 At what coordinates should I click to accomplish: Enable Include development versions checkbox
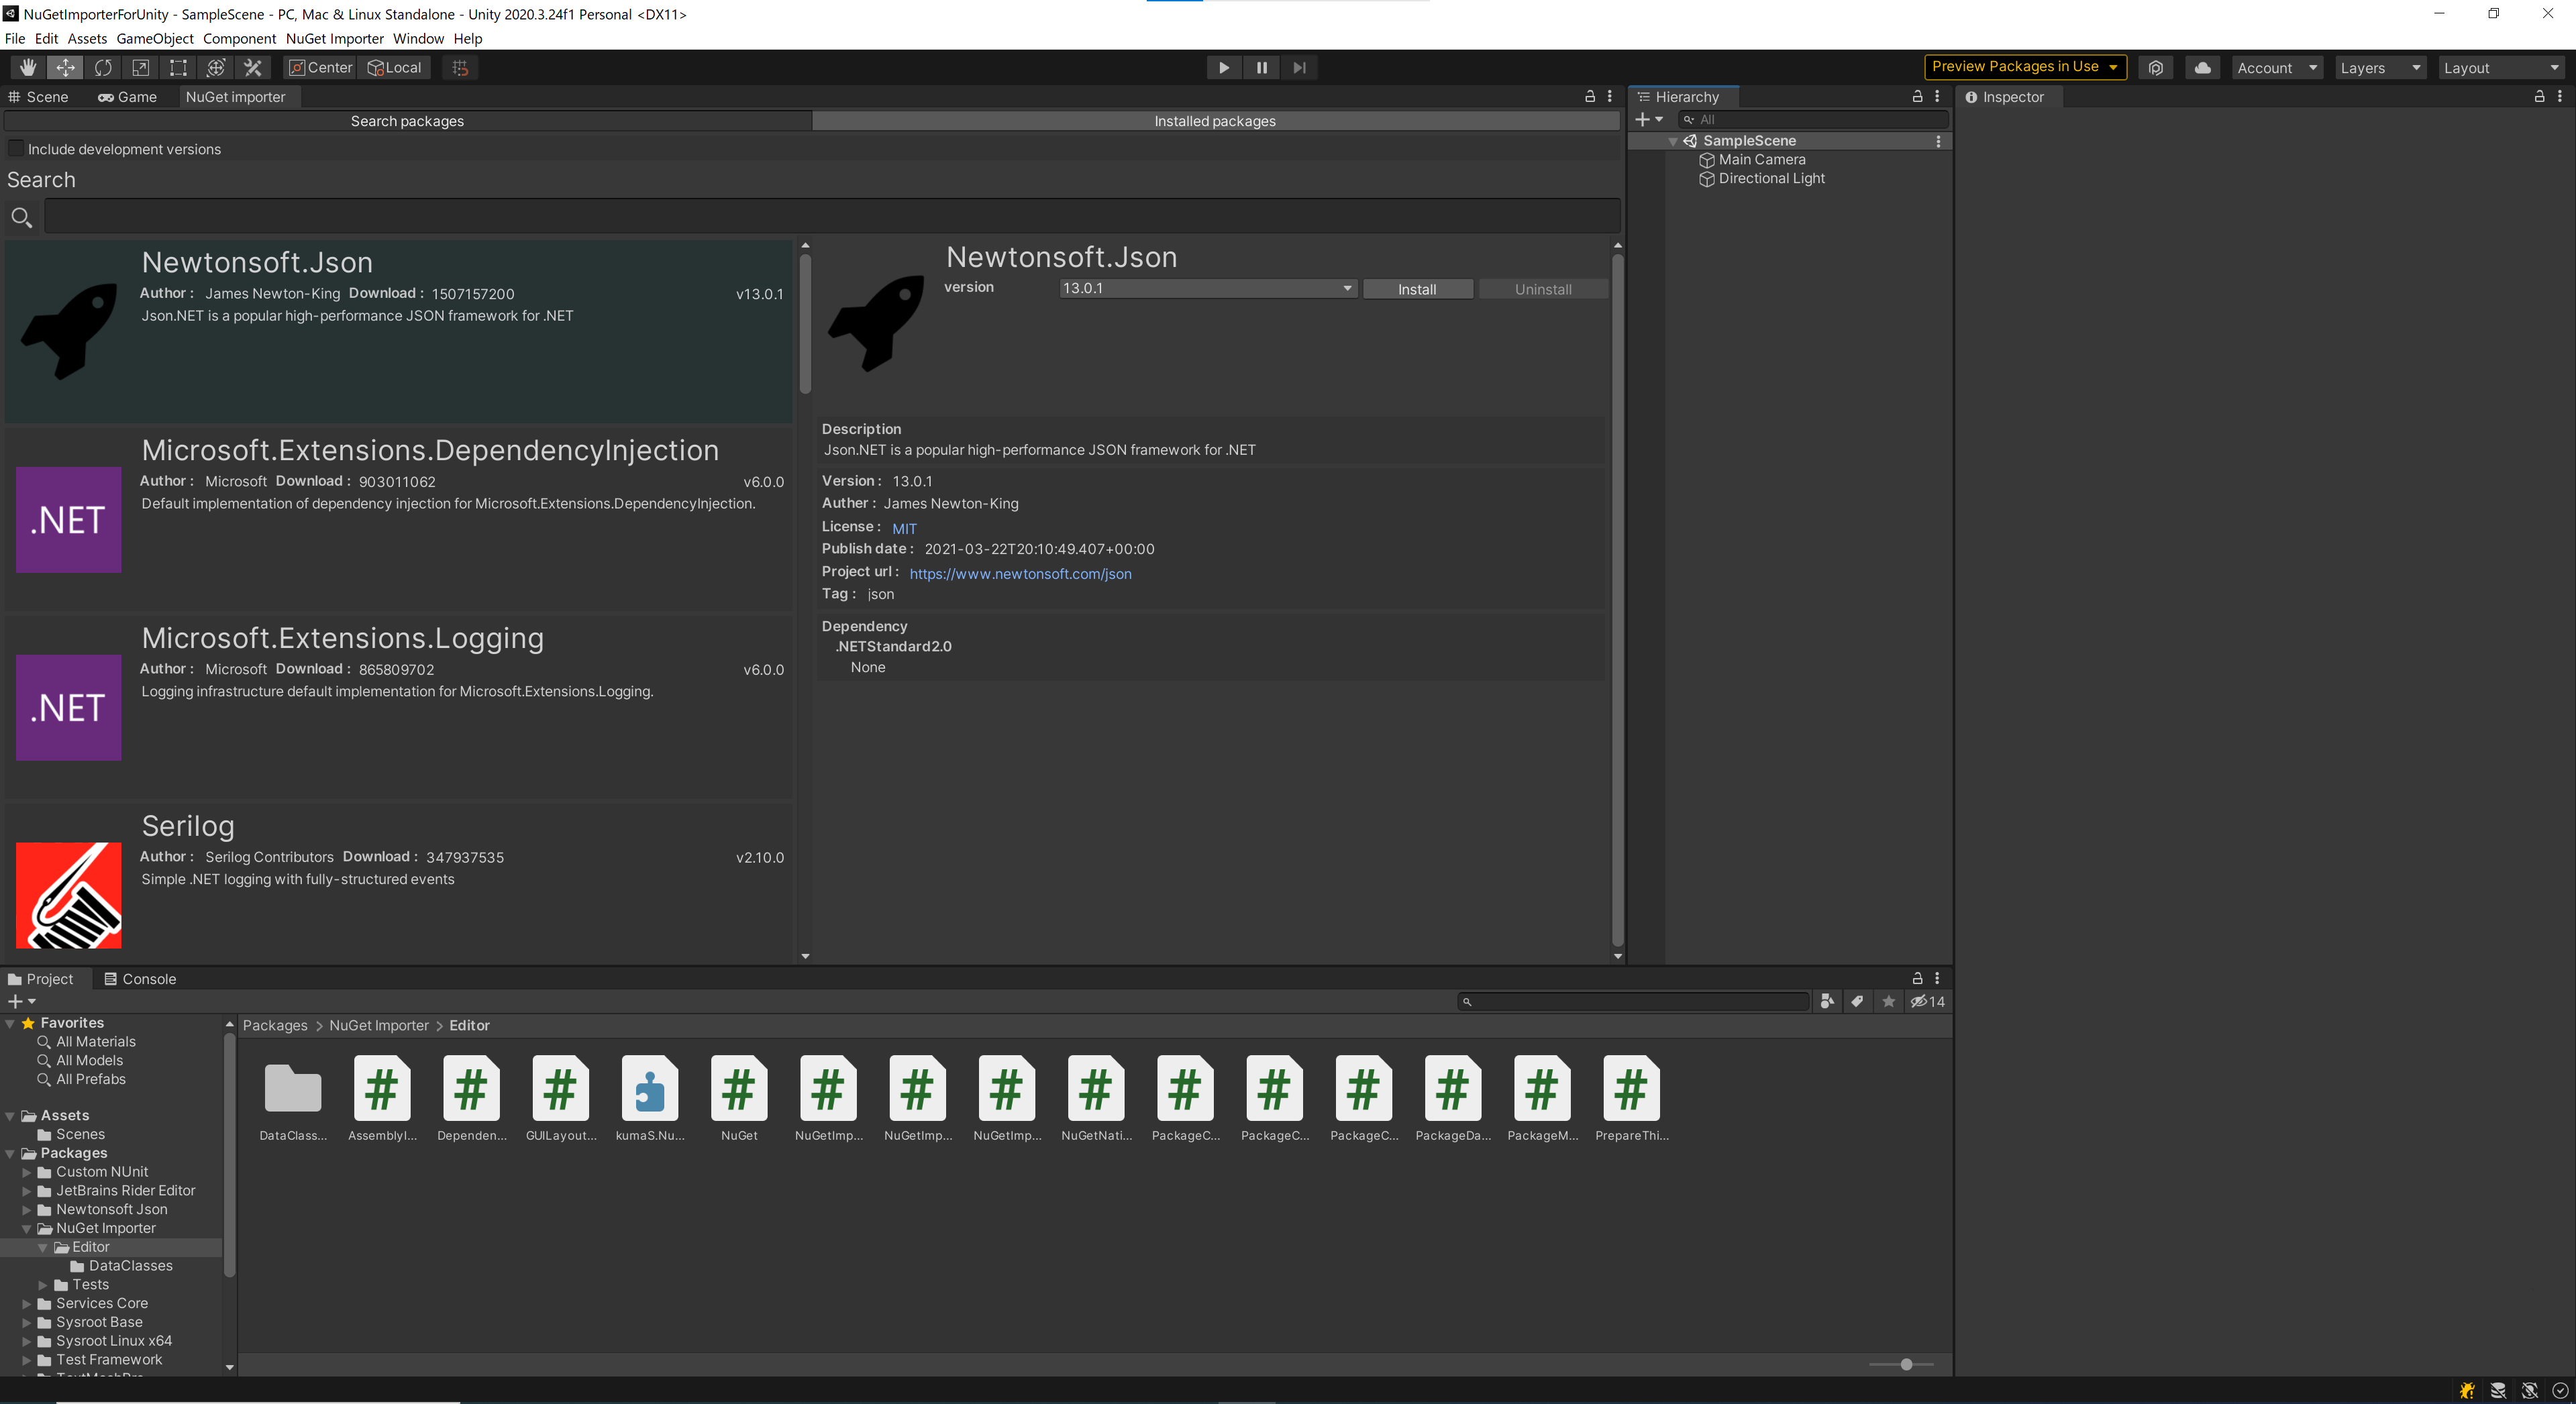coord(16,148)
